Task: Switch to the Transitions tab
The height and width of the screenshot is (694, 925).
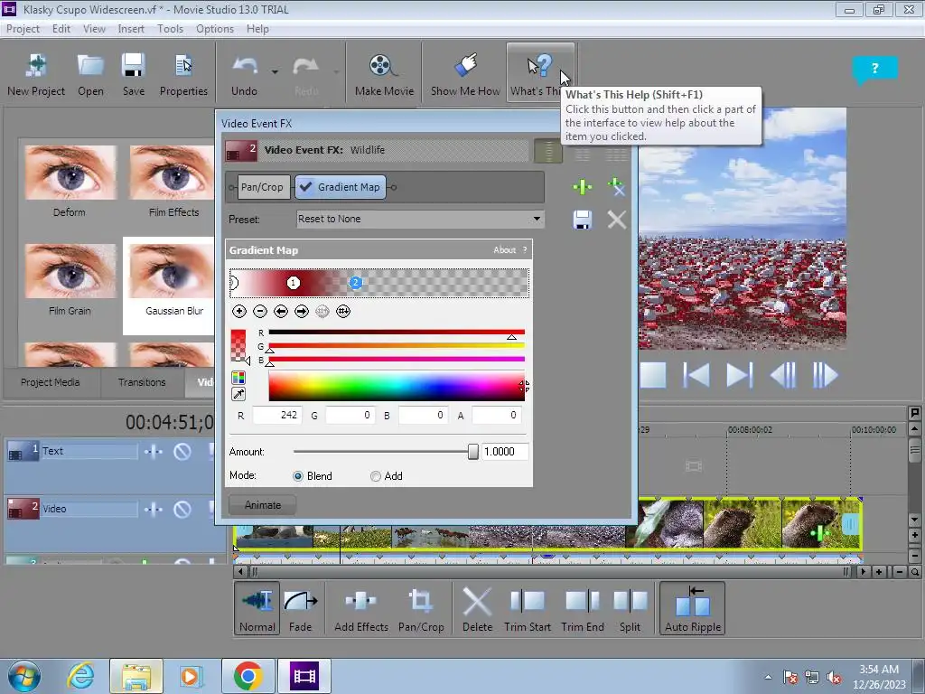Action: (x=142, y=382)
